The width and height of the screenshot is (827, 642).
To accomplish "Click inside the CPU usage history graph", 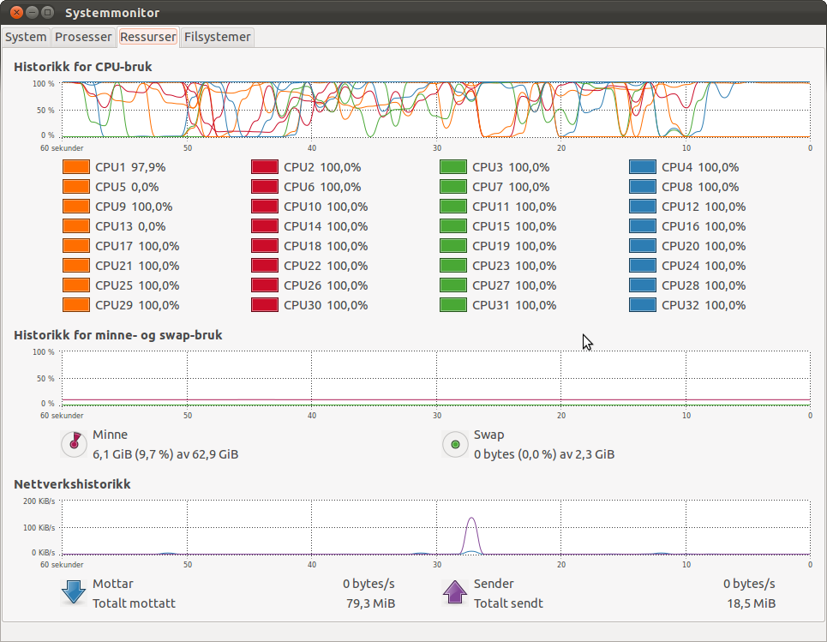I will pyautogui.click(x=436, y=110).
